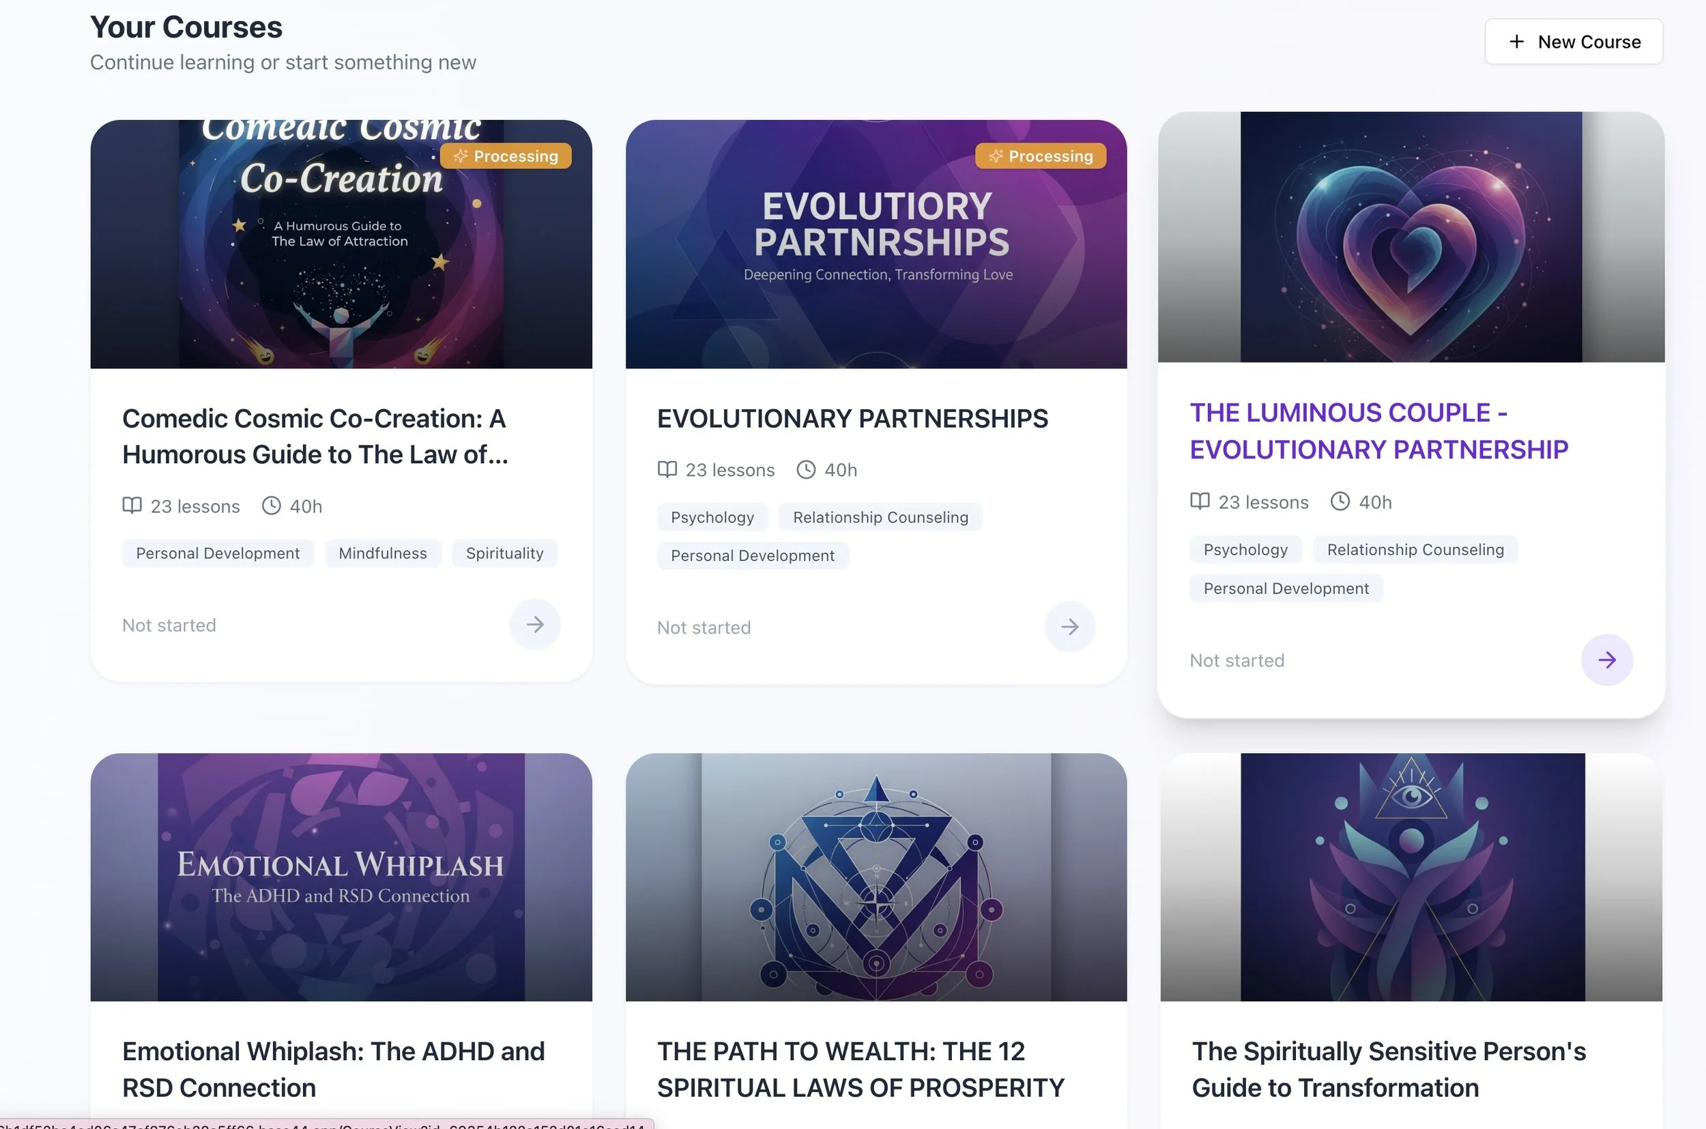Click Processing badge on Evolutionary Partnerships cover
This screenshot has width=1706, height=1129.
pos(1041,156)
